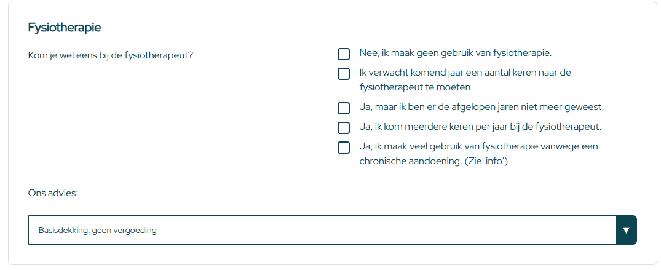Tick the "Ik verwacht komend jaar" checkbox
This screenshot has height=270, width=661.
[x=344, y=74]
